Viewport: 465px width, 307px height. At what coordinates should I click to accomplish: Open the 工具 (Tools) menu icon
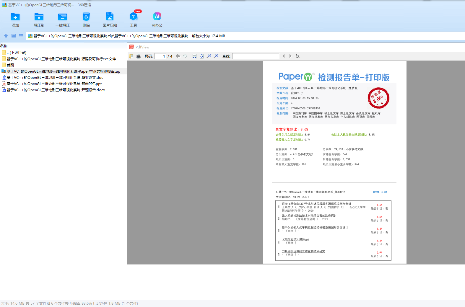pyautogui.click(x=134, y=19)
